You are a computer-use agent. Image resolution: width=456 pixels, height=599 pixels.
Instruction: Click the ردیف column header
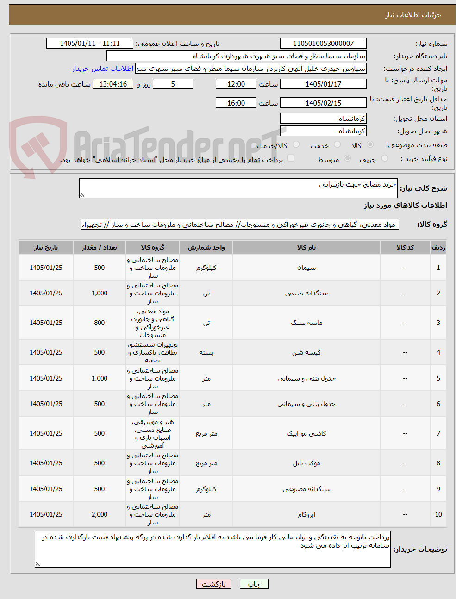pos(438,247)
